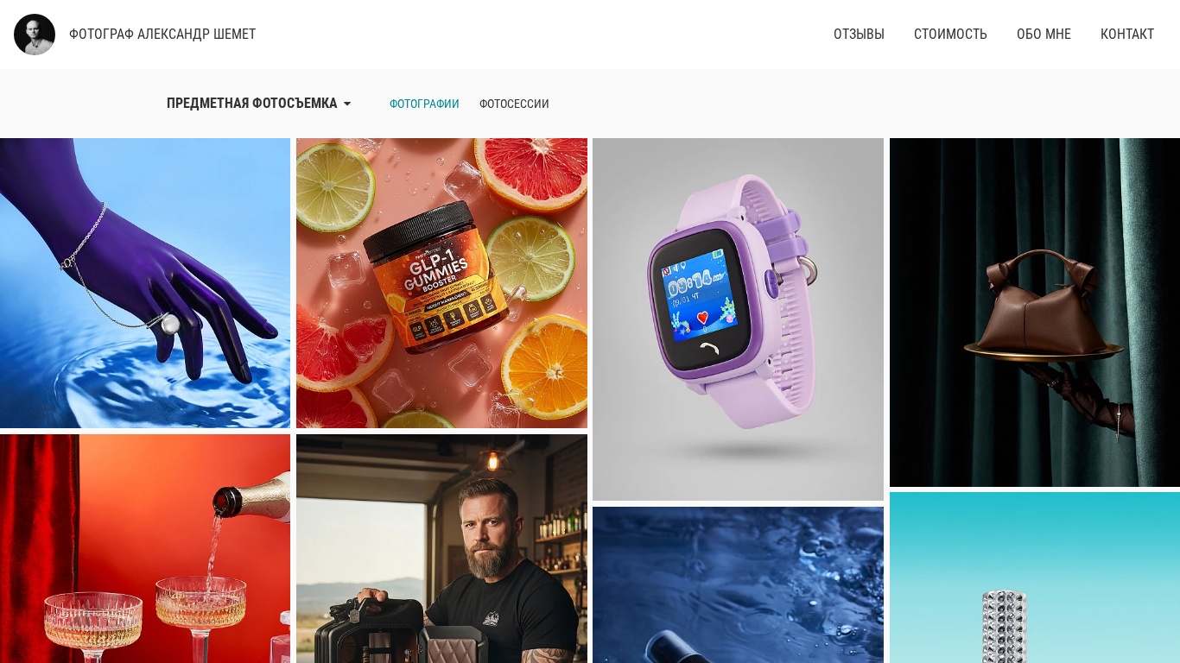
Task: Go to the ОТЗЫВЫ page
Action: [859, 35]
